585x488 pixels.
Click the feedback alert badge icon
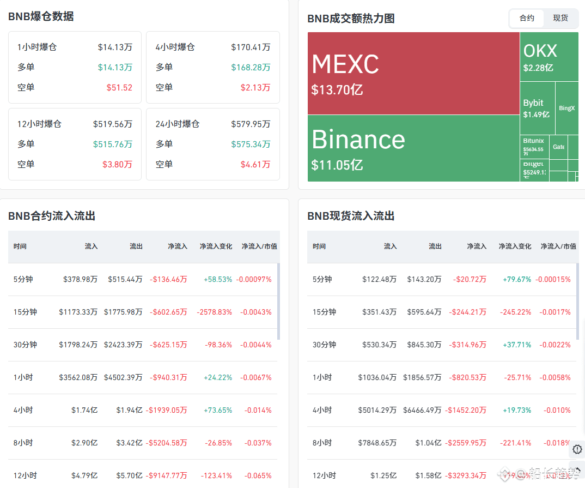coord(577,449)
